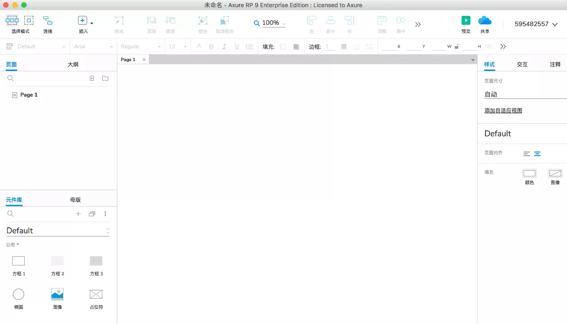567x324 pixels.
Task: Select the intersected selection mode icon
Action: pyautogui.click(x=12, y=20)
